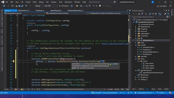The height and width of the screenshot is (98, 174).
Task: Click the GitHub repo jasdeep007/netcoreyoutubedemo
Action: (104, 93)
